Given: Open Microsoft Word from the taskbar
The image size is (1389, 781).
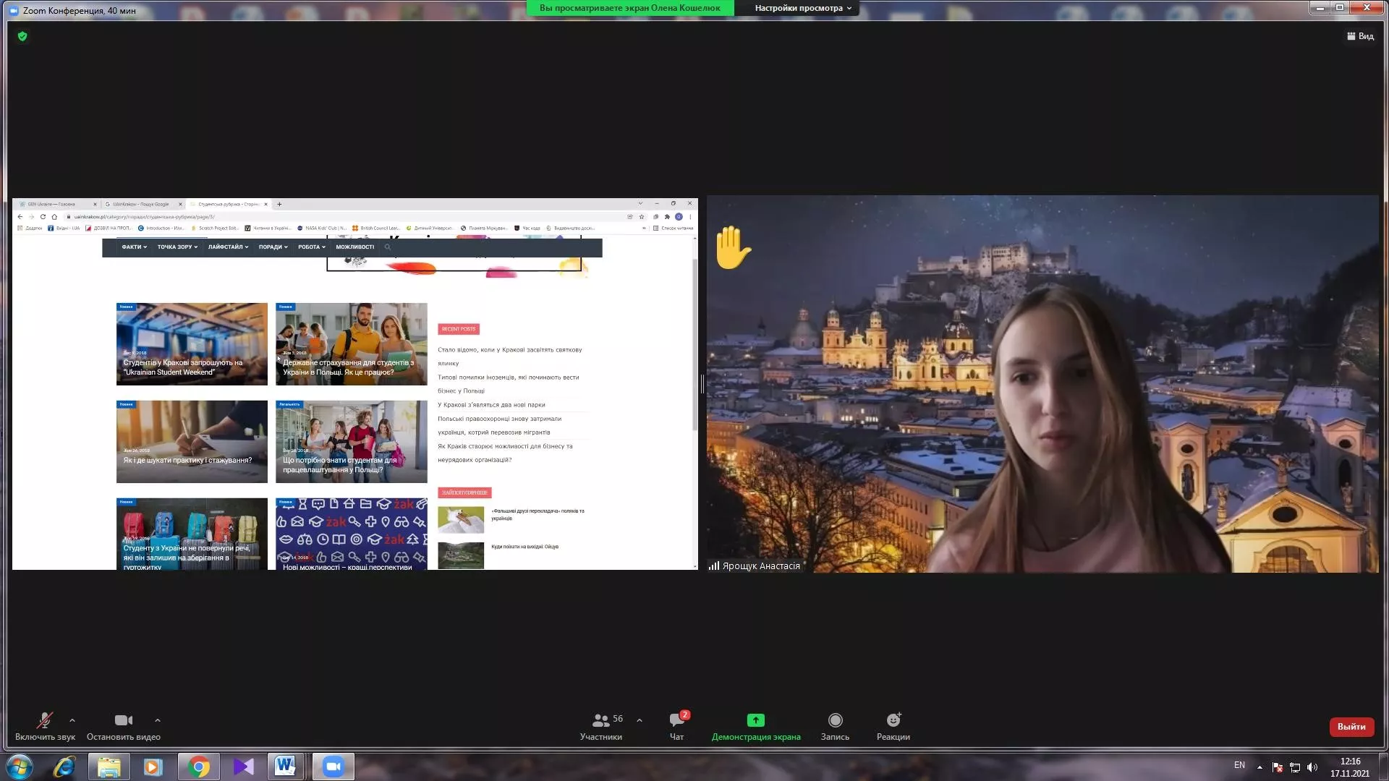Looking at the screenshot, I should (x=285, y=767).
